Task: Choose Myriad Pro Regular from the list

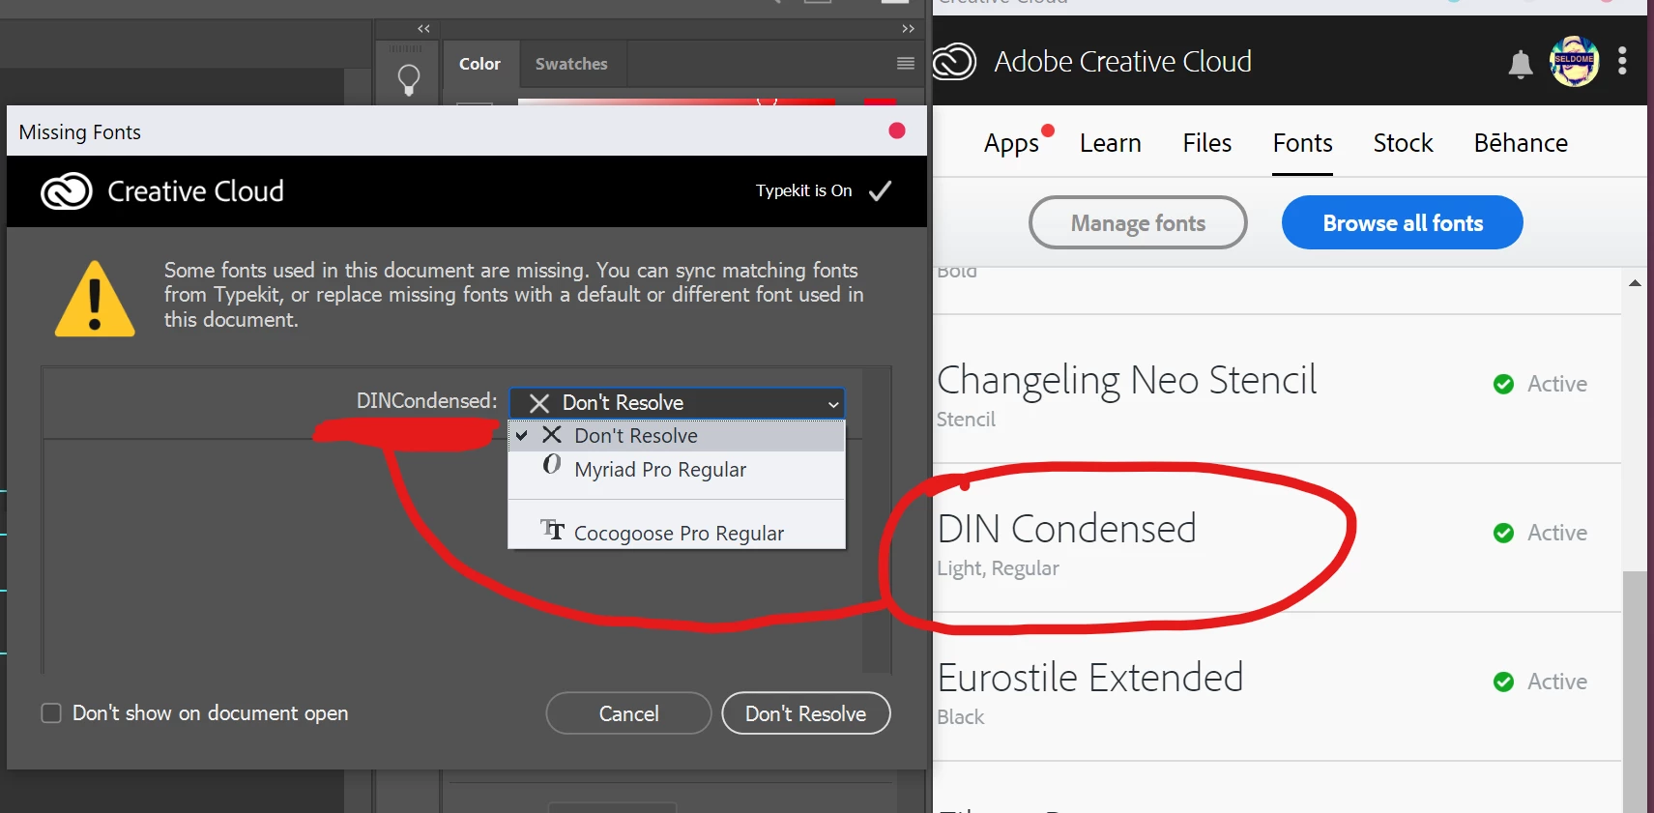Action: pyautogui.click(x=677, y=470)
